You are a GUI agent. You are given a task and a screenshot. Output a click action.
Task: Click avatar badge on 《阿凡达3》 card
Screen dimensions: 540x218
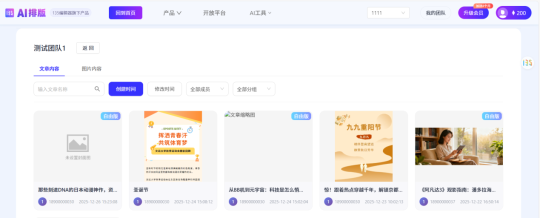423,202
